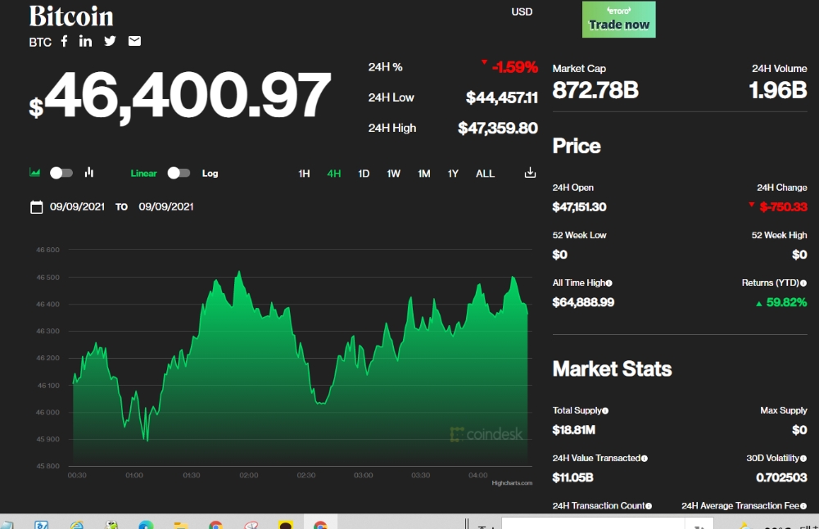The width and height of the screenshot is (819, 529).
Task: Show info for All Time High
Action: coord(609,283)
